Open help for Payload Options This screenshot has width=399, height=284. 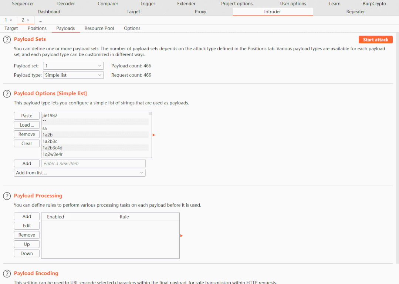coord(7,94)
